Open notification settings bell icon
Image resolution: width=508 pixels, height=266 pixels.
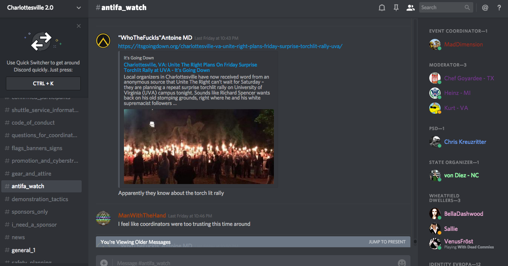point(382,8)
